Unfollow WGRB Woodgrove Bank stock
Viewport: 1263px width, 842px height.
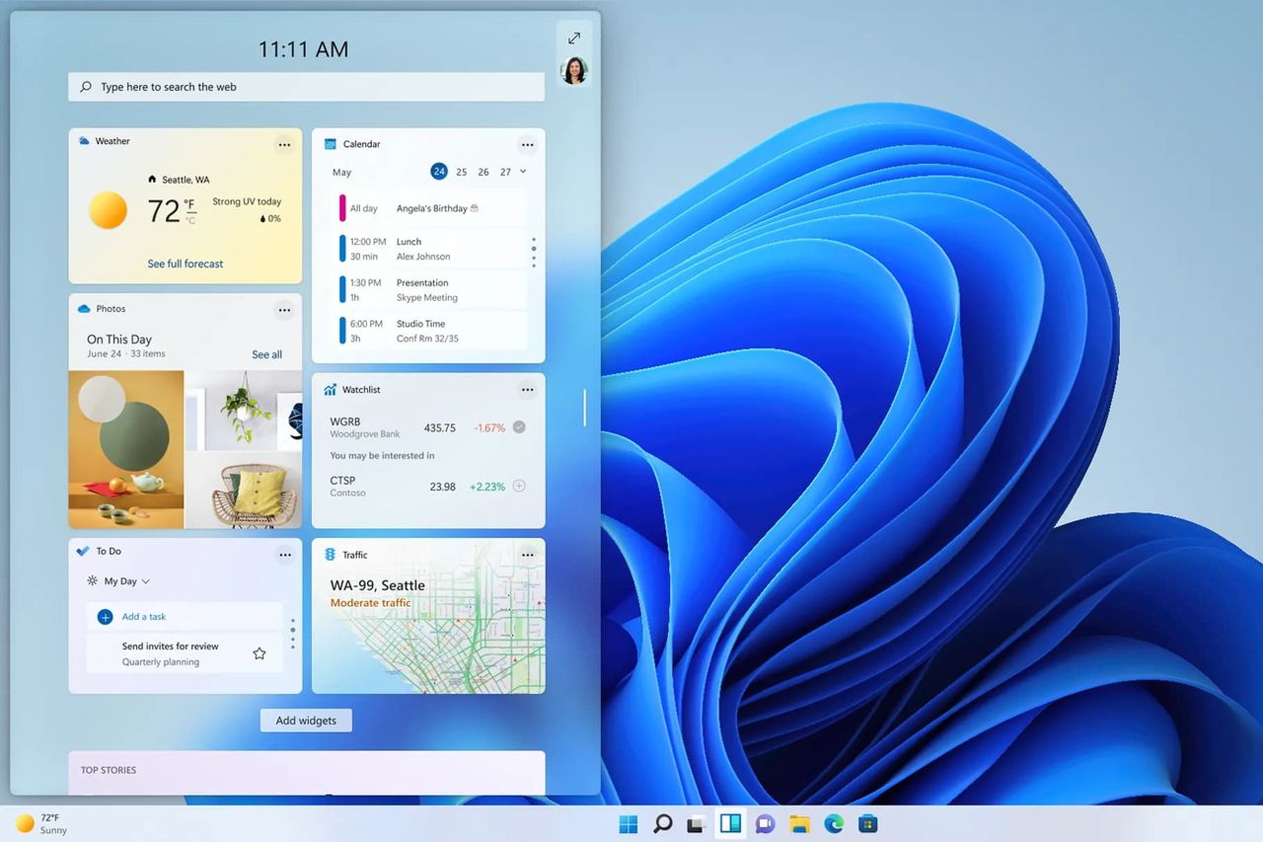coord(517,426)
